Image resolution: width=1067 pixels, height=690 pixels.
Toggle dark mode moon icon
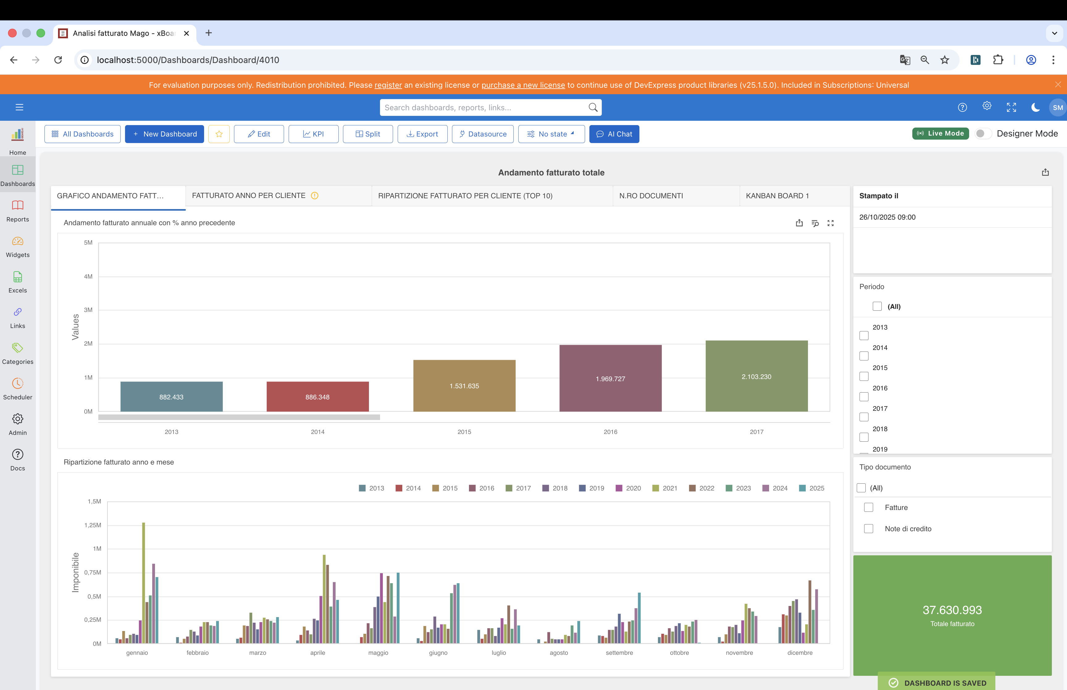tap(1035, 107)
